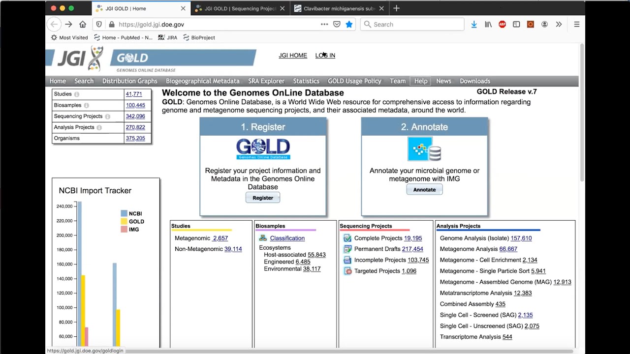This screenshot has height=354, width=630.
Task: Open Biogeographical Metadata menu
Action: [203, 81]
